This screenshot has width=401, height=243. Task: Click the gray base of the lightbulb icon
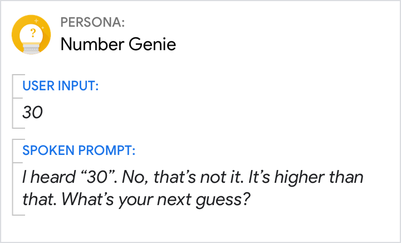pyautogui.click(x=32, y=49)
